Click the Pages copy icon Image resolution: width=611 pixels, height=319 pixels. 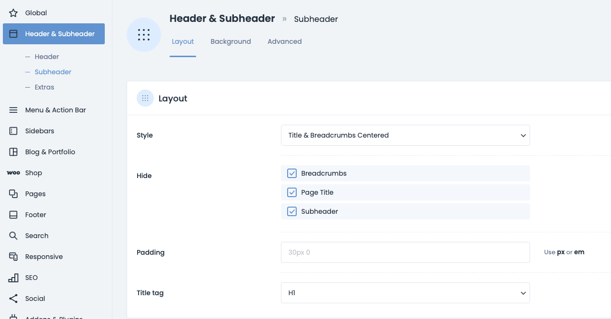click(x=13, y=194)
